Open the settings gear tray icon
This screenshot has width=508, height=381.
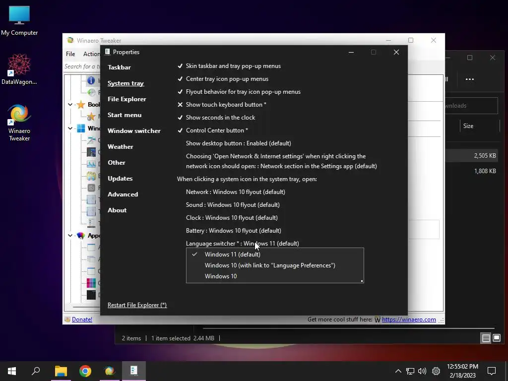tap(436, 371)
